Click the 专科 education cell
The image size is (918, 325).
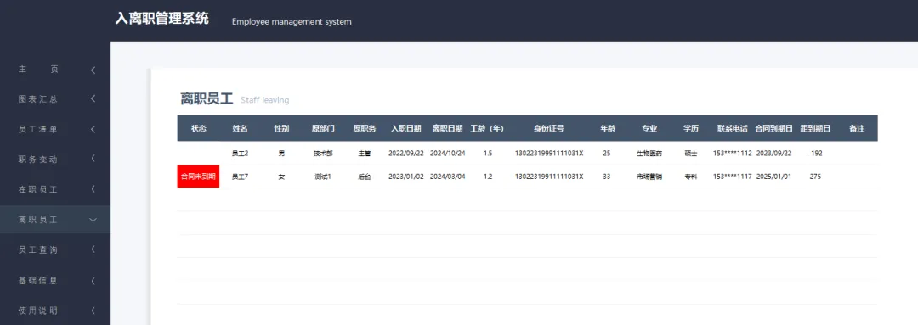pos(691,177)
